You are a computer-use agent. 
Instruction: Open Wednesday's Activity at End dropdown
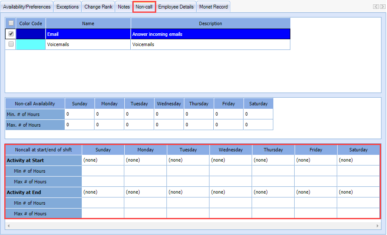click(x=231, y=192)
